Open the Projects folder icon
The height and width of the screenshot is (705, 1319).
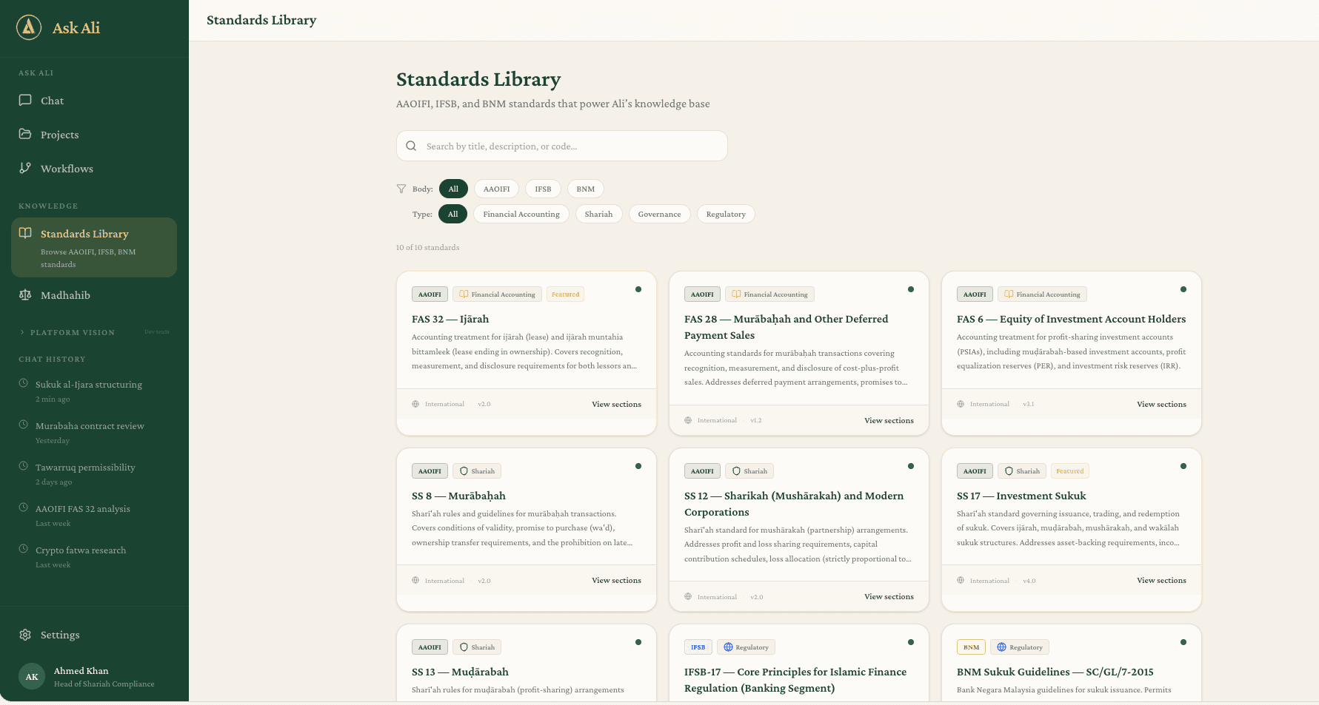pos(25,134)
